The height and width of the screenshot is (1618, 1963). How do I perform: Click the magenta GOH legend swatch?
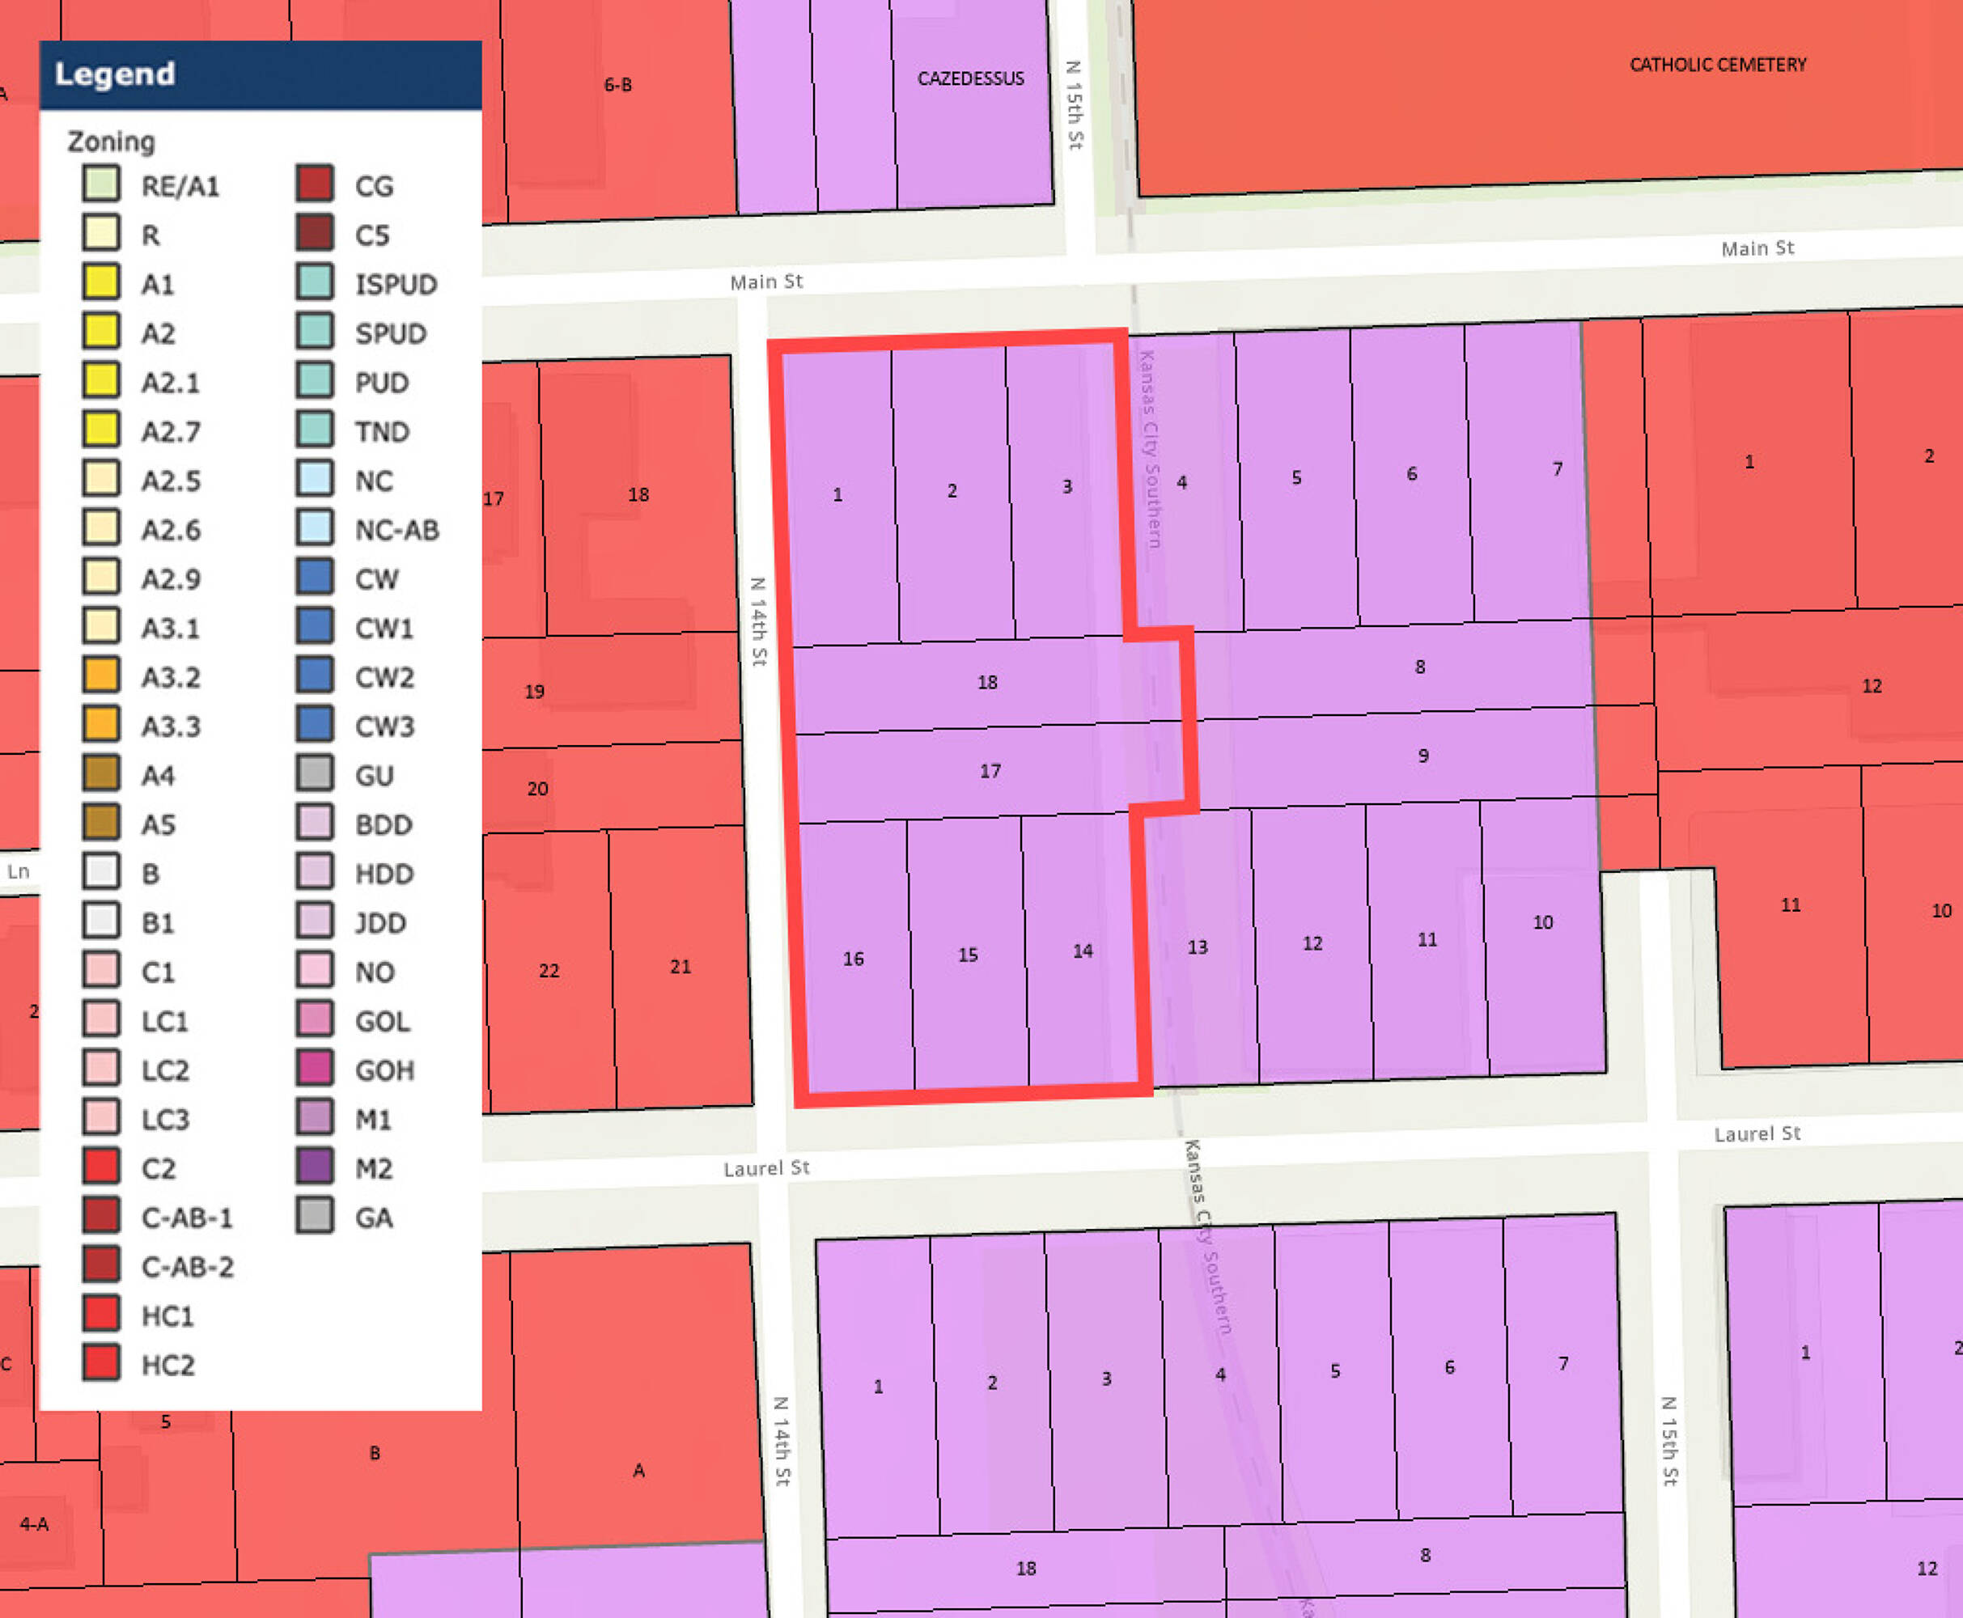click(315, 1069)
